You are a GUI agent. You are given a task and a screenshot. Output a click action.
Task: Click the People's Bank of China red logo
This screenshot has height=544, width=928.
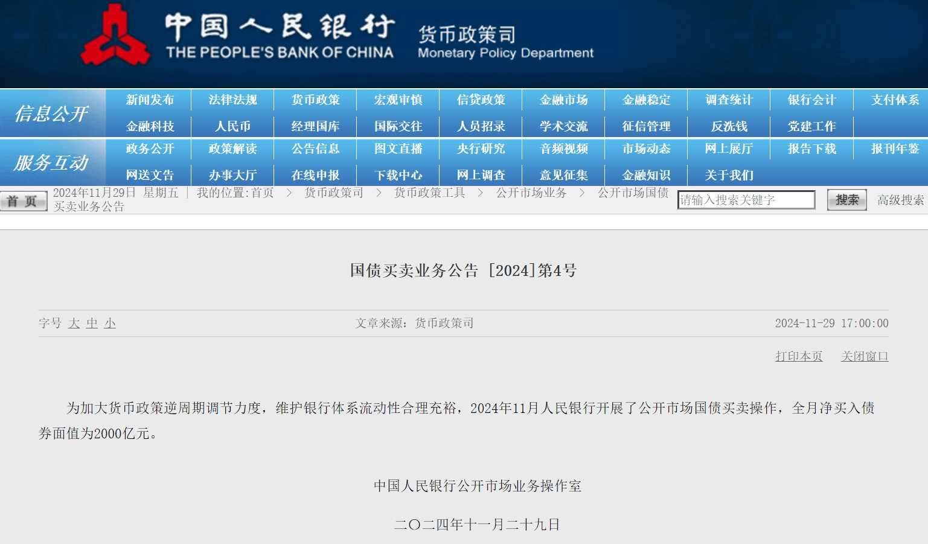tap(115, 36)
